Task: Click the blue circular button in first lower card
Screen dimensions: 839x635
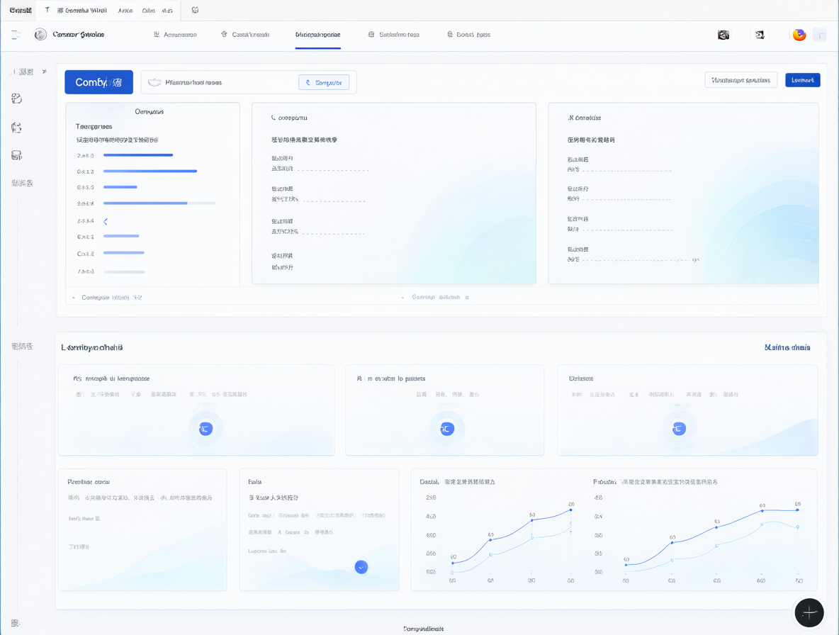Action: tap(205, 429)
